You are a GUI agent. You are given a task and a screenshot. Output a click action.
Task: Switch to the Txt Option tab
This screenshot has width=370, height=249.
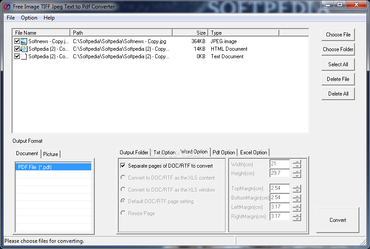(x=165, y=153)
